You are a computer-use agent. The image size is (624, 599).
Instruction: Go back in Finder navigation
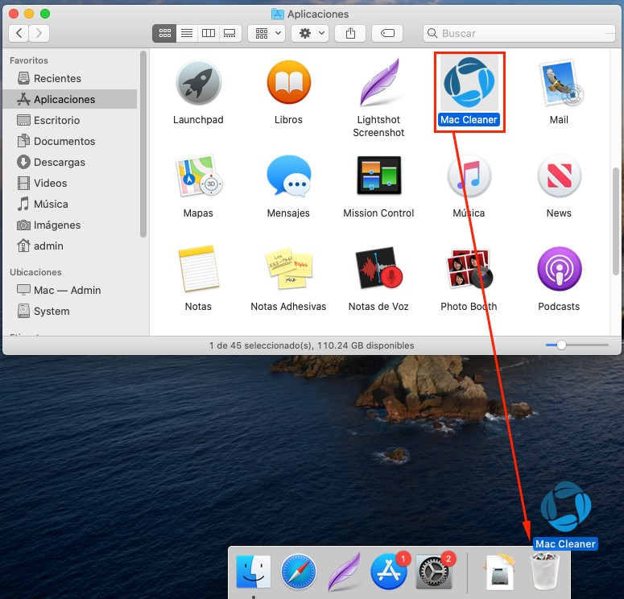[x=19, y=33]
